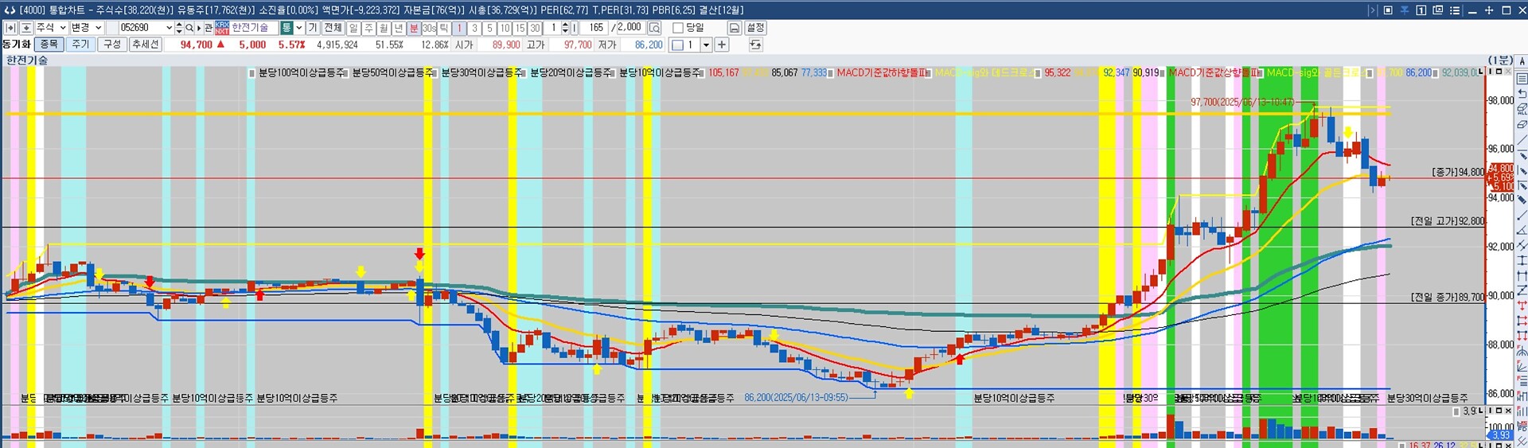Click the 165 displayed bars field
The width and height of the screenshot is (1528, 448).
pyautogui.click(x=594, y=28)
